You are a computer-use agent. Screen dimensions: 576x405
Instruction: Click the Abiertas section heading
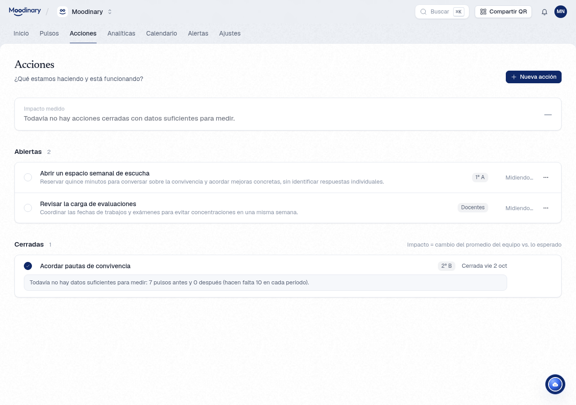coord(28,152)
